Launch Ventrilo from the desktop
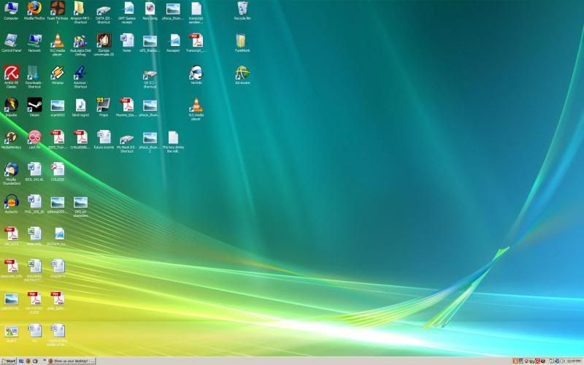The height and width of the screenshot is (365, 584). (196, 74)
